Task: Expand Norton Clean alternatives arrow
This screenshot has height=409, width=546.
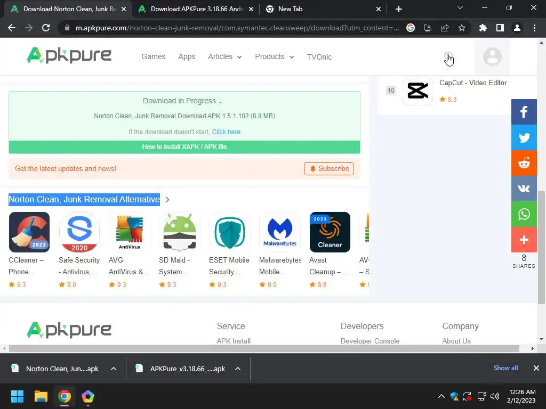Action: 167,200
